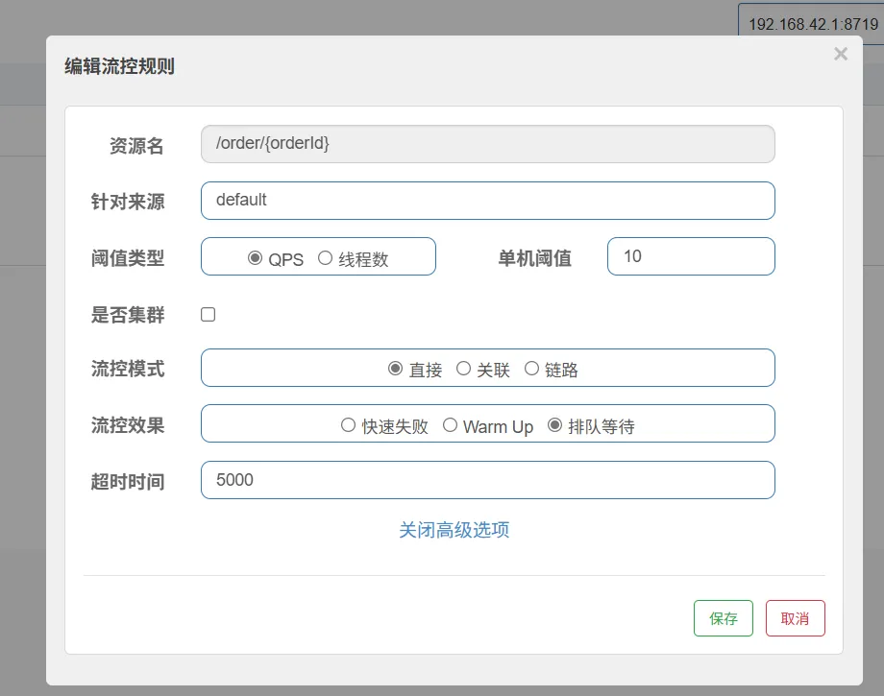Viewport: 884px width, 696px height.
Task: Click the 针对来源 field containing default
Action: pos(487,201)
